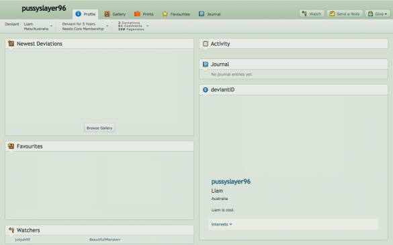The width and height of the screenshot is (393, 245).
Task: Click the 'No journal entries yet.' text
Action: (232, 75)
